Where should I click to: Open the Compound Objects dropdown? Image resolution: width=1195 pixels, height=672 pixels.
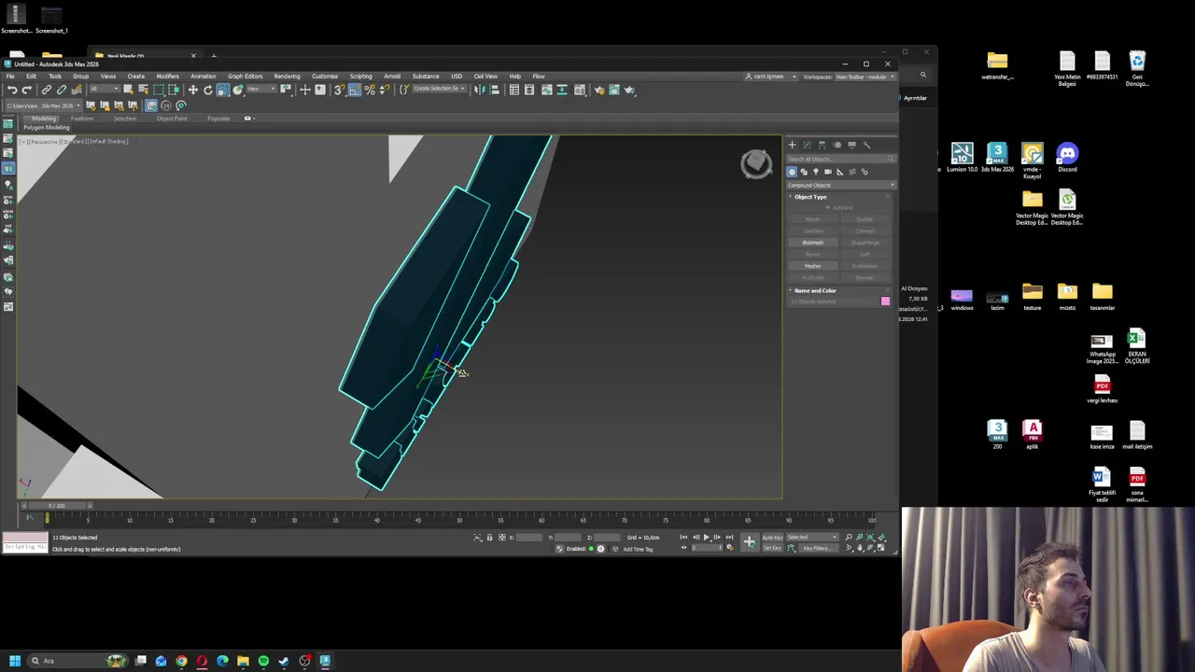(841, 185)
